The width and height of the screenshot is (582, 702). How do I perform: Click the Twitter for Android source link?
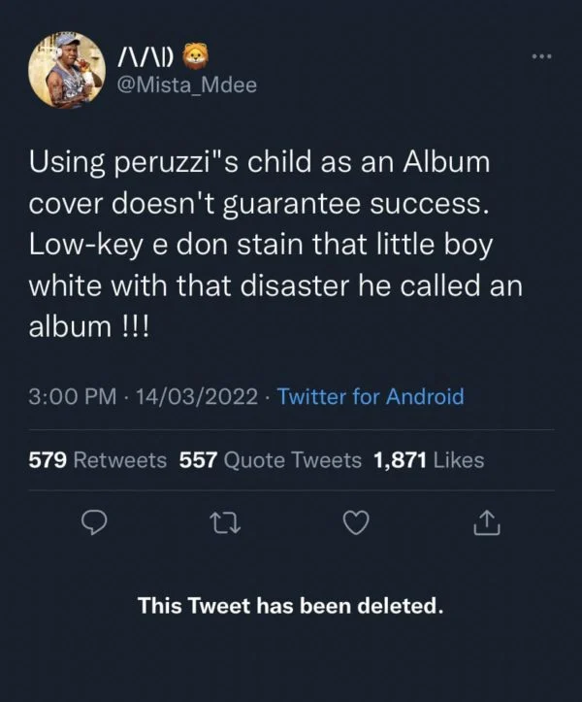point(371,396)
